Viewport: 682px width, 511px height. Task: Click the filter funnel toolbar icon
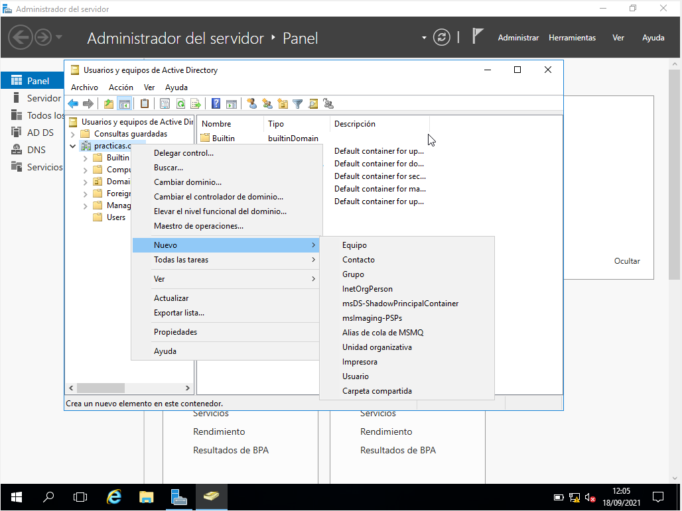(298, 103)
